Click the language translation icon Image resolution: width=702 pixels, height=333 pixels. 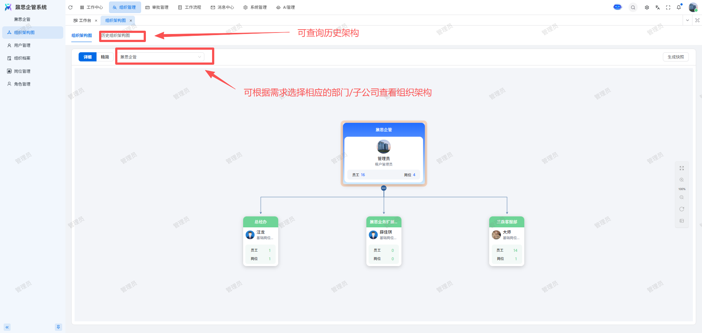point(657,7)
